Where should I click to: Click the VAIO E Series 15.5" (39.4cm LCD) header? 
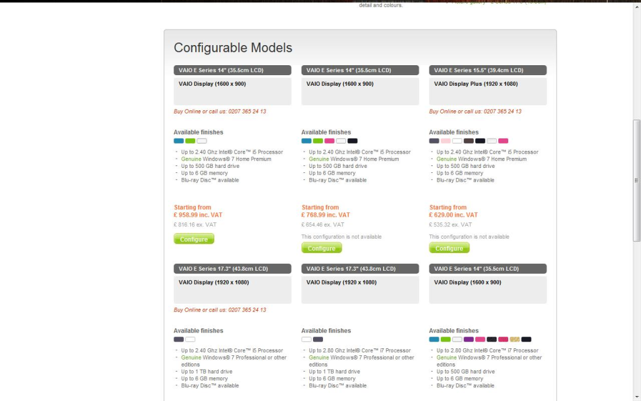click(488, 70)
